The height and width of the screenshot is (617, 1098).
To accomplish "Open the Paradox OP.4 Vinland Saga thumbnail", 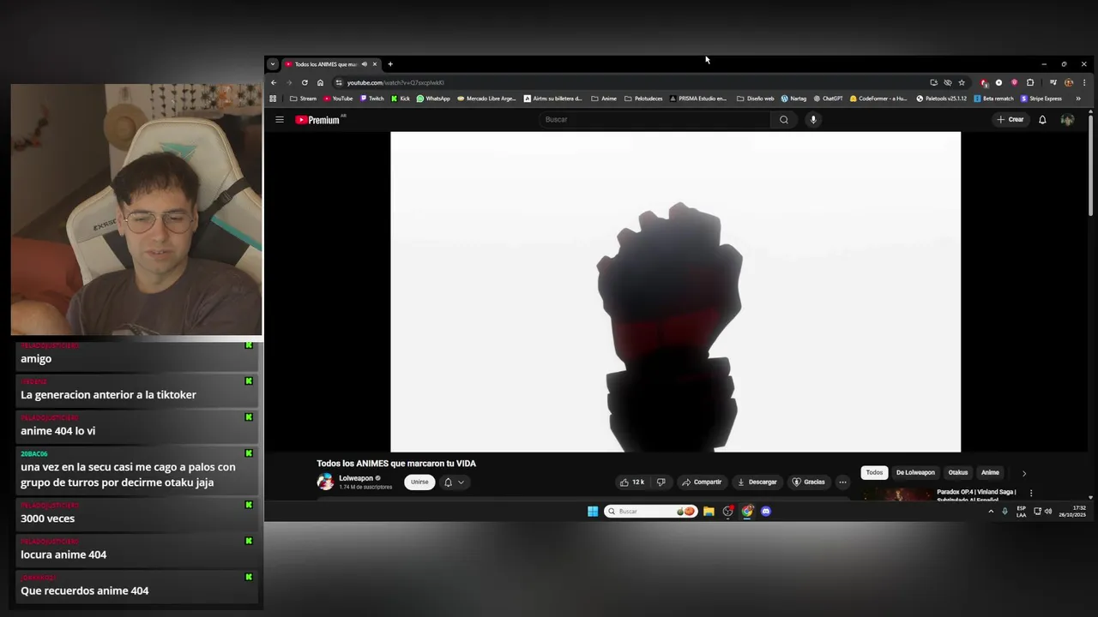I will tap(897, 494).
